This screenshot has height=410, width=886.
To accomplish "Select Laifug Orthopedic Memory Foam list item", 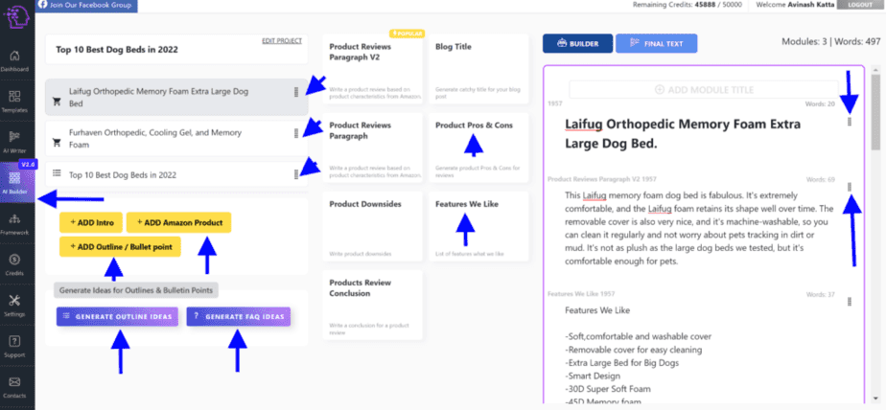I will point(176,97).
